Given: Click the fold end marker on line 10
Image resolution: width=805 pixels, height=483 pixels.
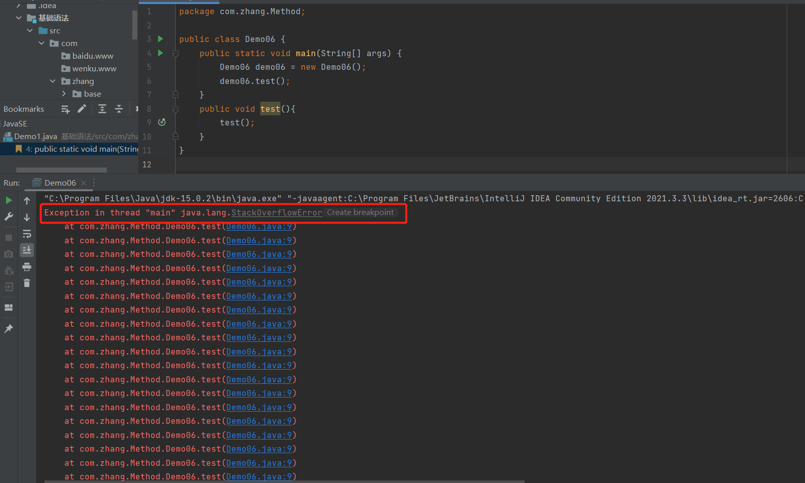Looking at the screenshot, I should (x=176, y=136).
